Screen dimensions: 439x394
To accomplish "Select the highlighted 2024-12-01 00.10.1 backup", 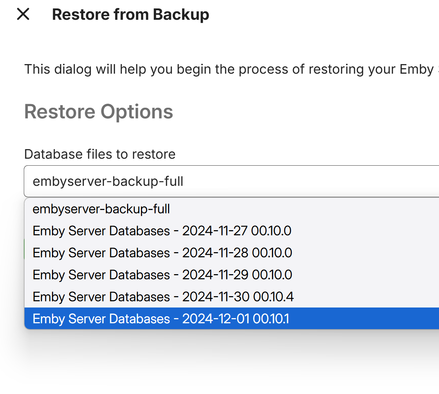I will coord(161,319).
